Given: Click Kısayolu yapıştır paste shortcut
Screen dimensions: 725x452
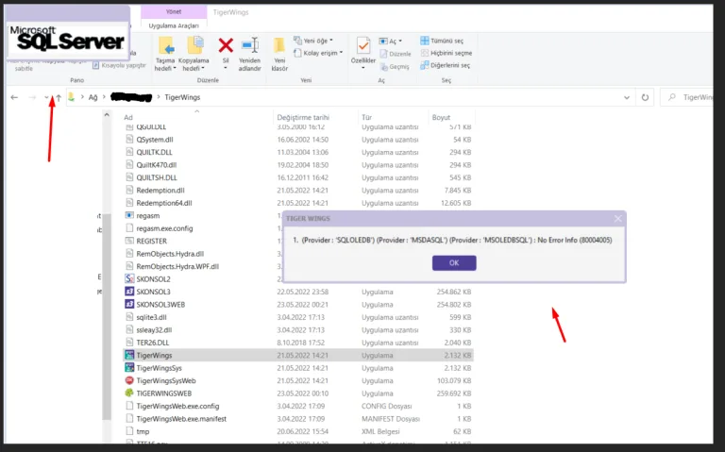Looking at the screenshot, I should tap(119, 66).
